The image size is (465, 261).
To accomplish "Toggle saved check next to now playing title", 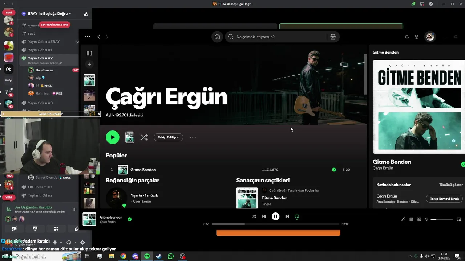I will pos(130,219).
